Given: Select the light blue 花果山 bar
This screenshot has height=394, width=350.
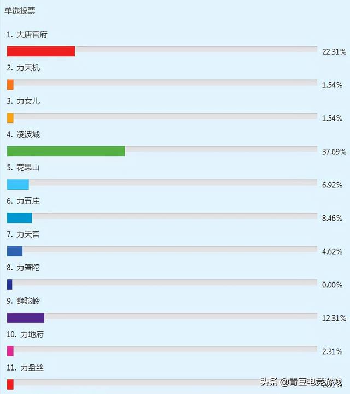Looking at the screenshot, I should pos(18,185).
